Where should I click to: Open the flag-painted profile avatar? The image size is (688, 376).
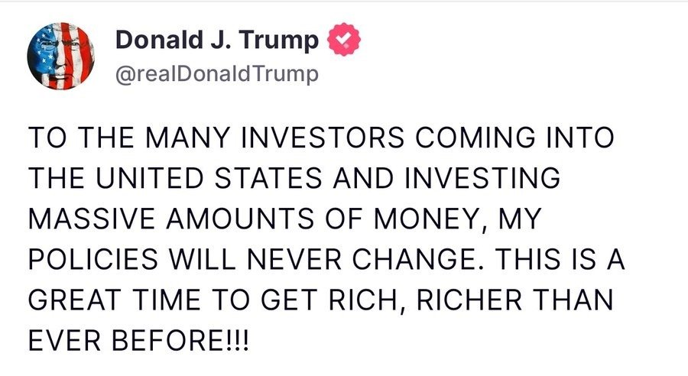(60, 56)
